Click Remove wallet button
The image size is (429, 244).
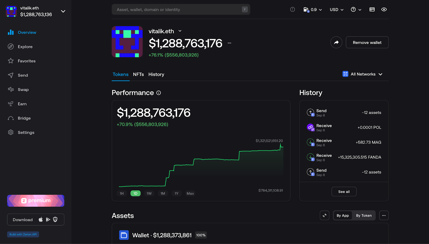367,42
